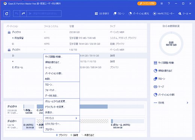Image resolution: width=195 pixels, height=140 pixels.
Task: Click パーティション分割 in right sidebar
Action: (x=164, y=95)
